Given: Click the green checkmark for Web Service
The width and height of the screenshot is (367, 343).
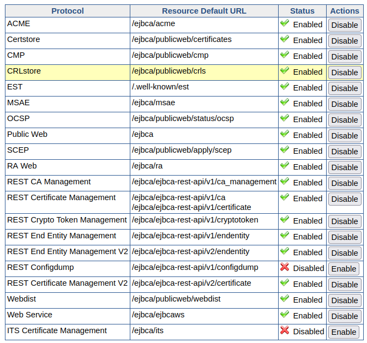Looking at the screenshot, I should tap(284, 315).
